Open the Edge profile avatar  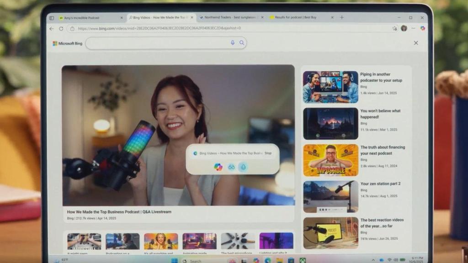[404, 28]
